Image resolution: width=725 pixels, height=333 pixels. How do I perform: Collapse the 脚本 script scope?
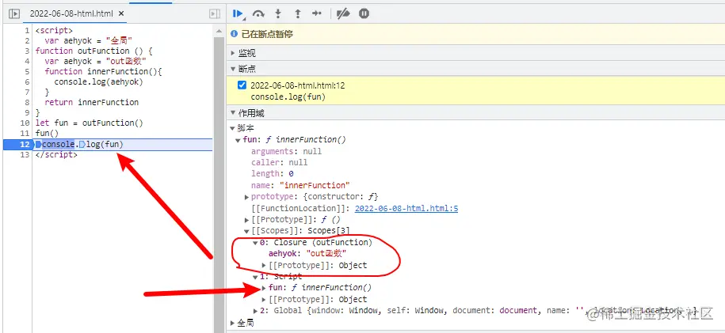pyautogui.click(x=233, y=128)
